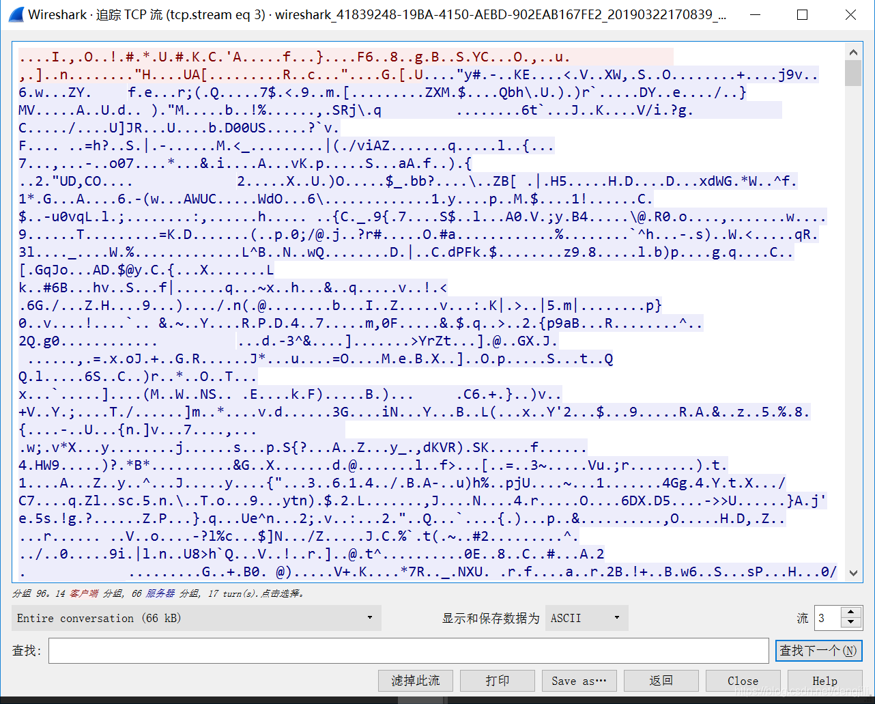This screenshot has width=875, height=704.
Task: Click the line starting 'k..#6B...hv..S...f|'
Action: (x=233, y=287)
